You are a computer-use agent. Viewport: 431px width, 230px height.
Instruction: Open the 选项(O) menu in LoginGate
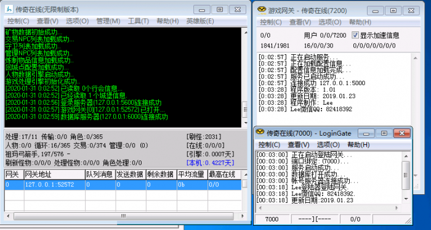coord(328,145)
